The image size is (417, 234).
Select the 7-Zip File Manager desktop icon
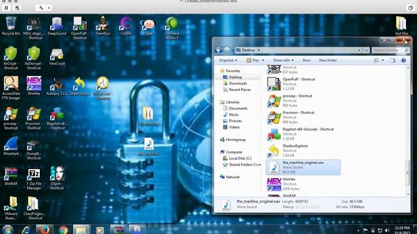pos(34,178)
